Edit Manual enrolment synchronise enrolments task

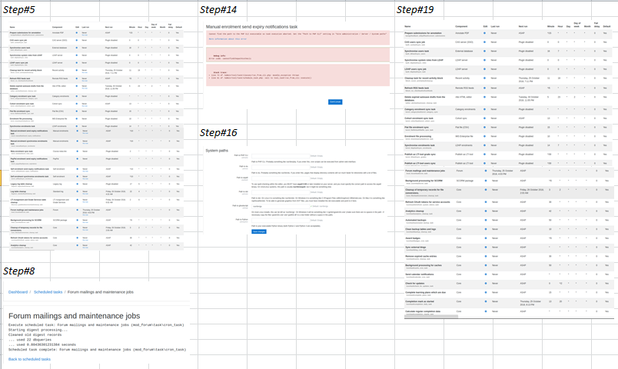[x=77, y=141]
